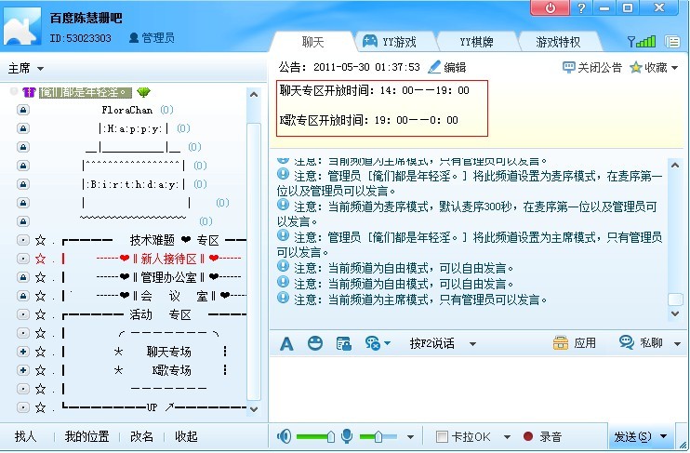The height and width of the screenshot is (453, 690).
Task: Click the 应用 toolbox icon
Action: point(560,342)
